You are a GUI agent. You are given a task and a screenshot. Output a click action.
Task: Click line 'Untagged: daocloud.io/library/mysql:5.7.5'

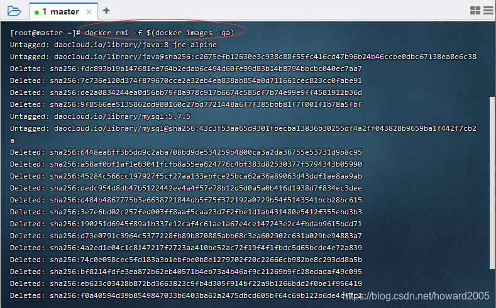pos(101,116)
